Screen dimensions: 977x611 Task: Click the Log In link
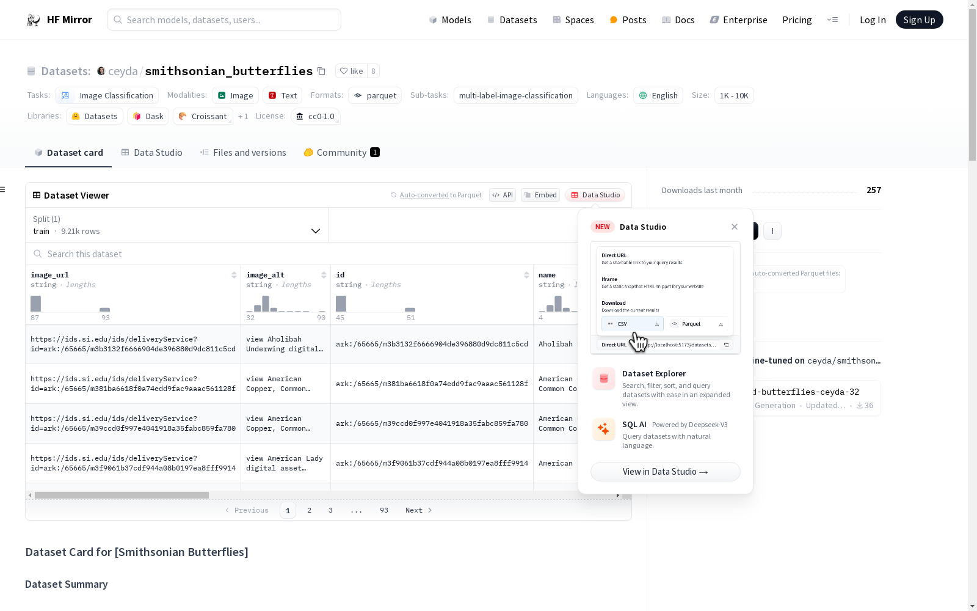click(x=873, y=20)
